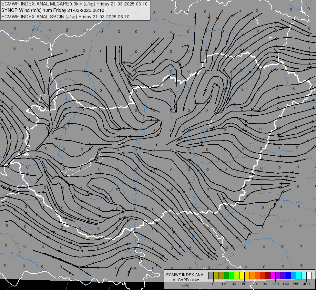
Task: Click the gray swatch in the MLCAPE legend
Action: click(x=211, y=276)
